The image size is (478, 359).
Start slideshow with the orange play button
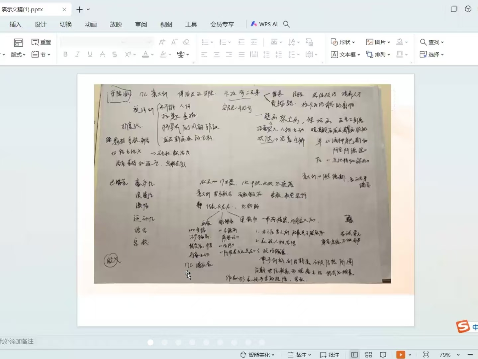(x=401, y=355)
